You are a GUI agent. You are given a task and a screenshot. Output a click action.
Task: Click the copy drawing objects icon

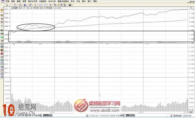[55, 5]
